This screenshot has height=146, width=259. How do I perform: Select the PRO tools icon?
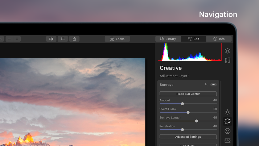pyautogui.click(x=228, y=140)
